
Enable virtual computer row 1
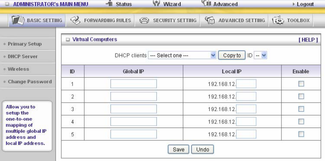301,84
